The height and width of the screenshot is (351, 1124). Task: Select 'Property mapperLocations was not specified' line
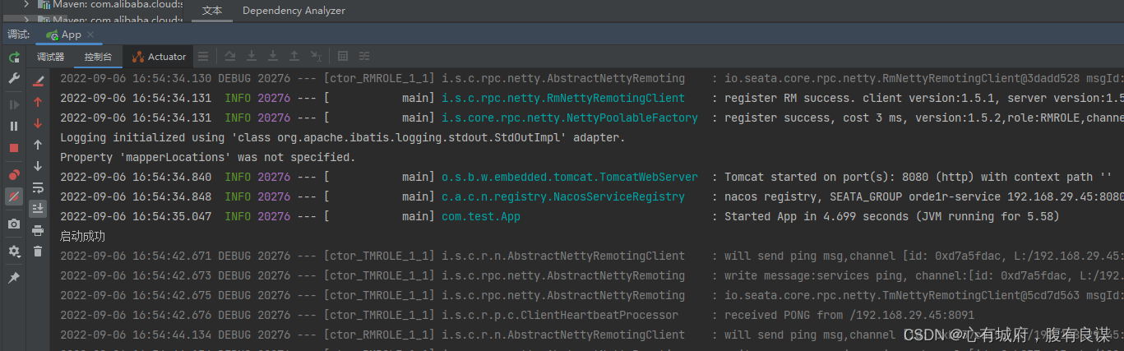click(208, 157)
